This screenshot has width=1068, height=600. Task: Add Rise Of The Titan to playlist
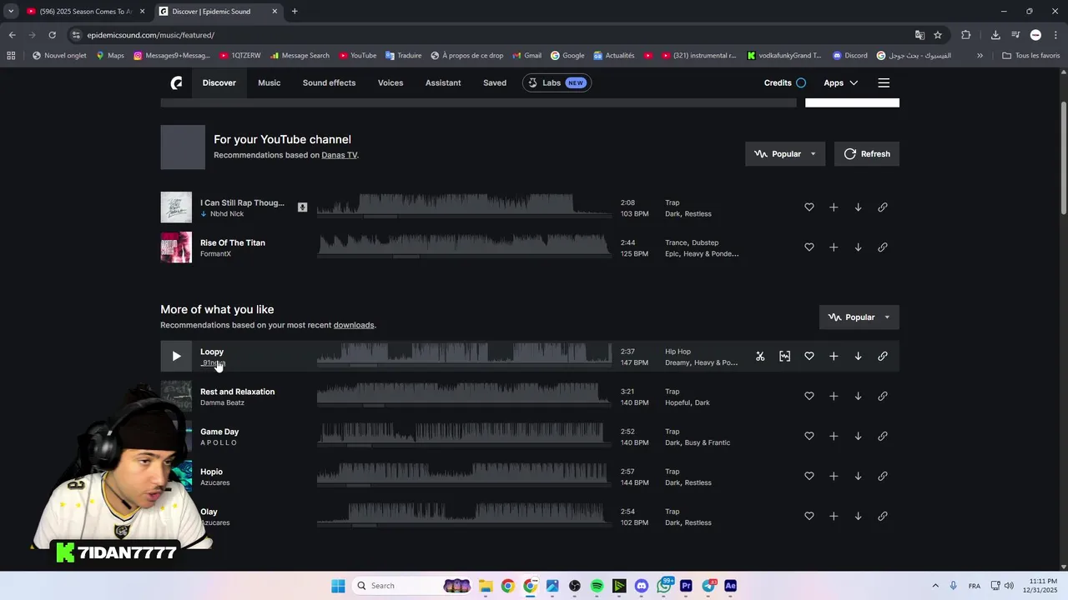834,247
